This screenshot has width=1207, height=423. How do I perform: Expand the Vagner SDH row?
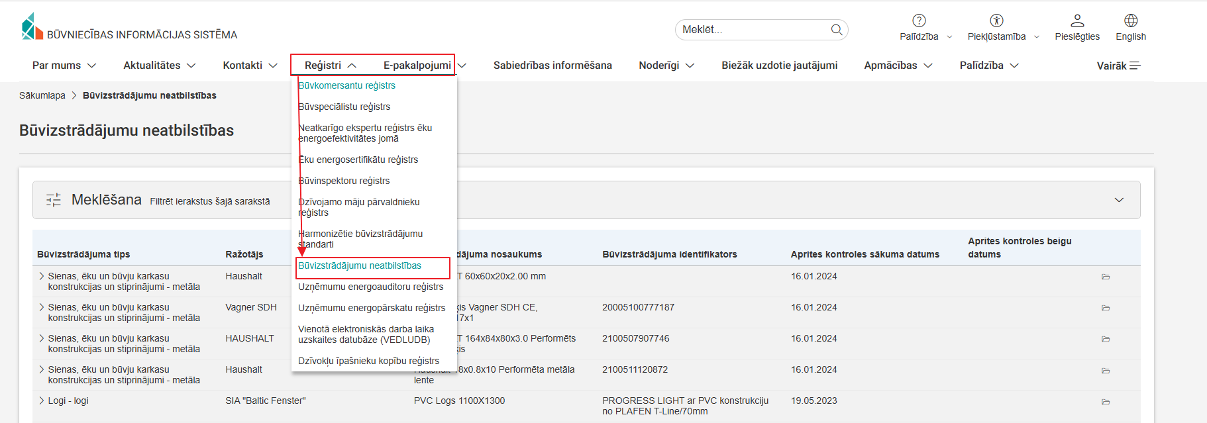[x=42, y=307]
